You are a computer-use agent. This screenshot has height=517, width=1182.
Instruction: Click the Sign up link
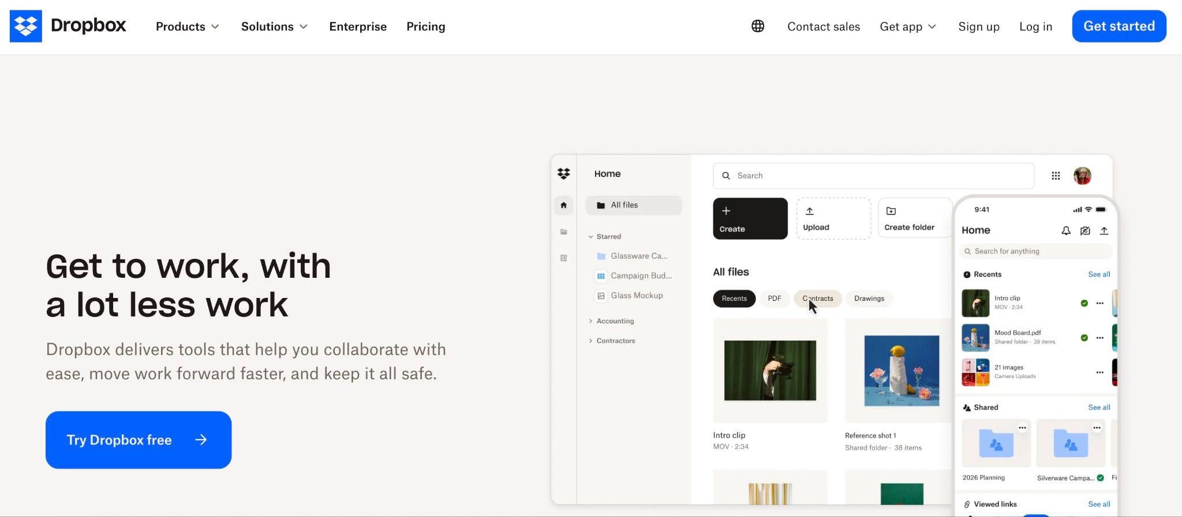[x=979, y=27]
